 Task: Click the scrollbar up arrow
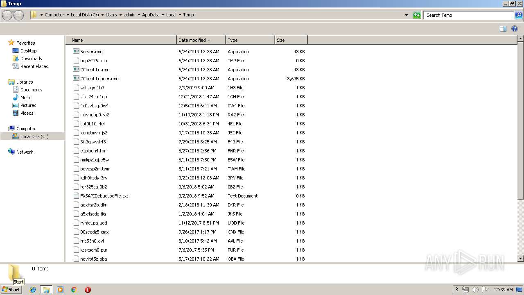[521, 39]
